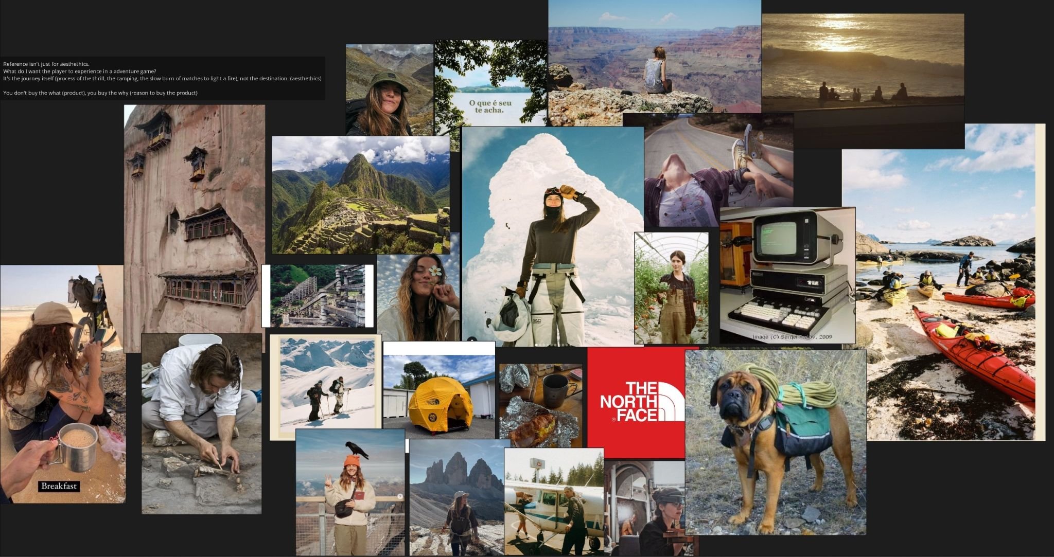The image size is (1054, 557).
Task: Click the Tre Cime peaks hiker photo
Action: tap(456, 497)
